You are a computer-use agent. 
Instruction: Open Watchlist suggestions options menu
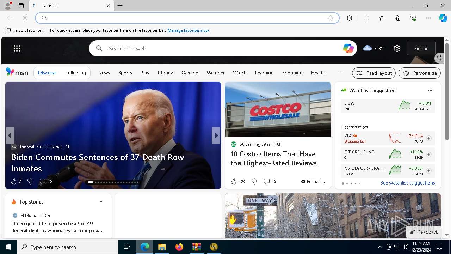click(x=430, y=90)
